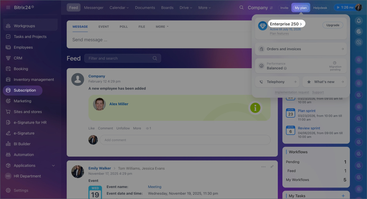The image size is (367, 199).
Task: Click the hamburger menu icon beside Bitrix24
Action: [x=8, y=7]
